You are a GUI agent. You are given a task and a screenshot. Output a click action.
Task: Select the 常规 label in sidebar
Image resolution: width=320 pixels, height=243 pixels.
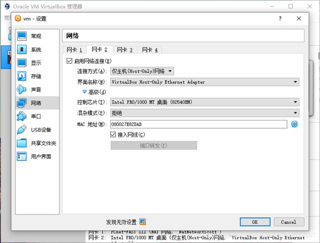(x=36, y=36)
